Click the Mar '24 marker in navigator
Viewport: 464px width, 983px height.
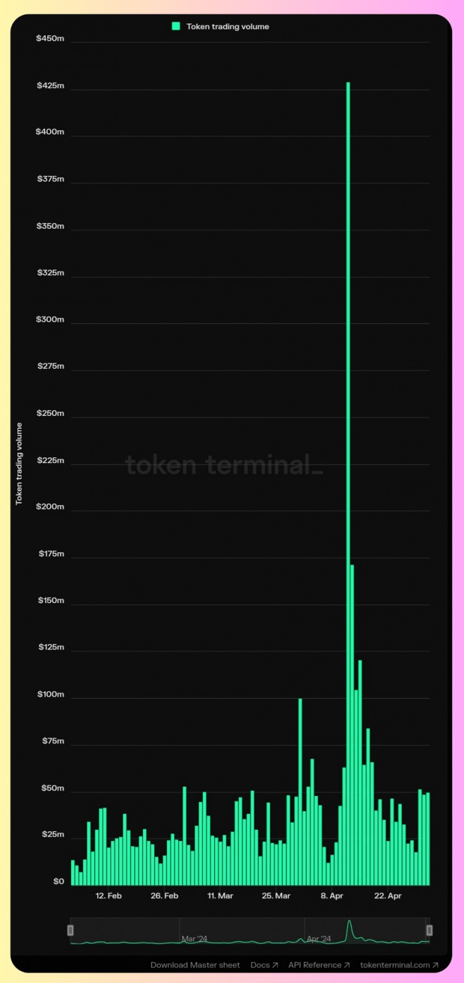click(x=194, y=939)
